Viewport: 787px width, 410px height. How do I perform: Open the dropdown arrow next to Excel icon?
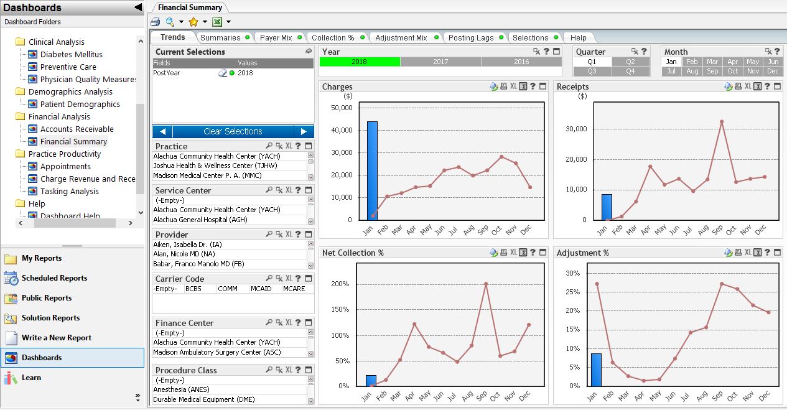coord(228,22)
